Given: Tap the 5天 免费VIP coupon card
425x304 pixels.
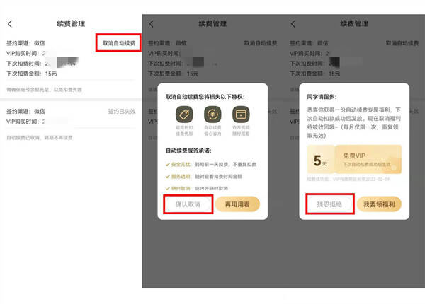Looking at the screenshot, I should (354, 159).
